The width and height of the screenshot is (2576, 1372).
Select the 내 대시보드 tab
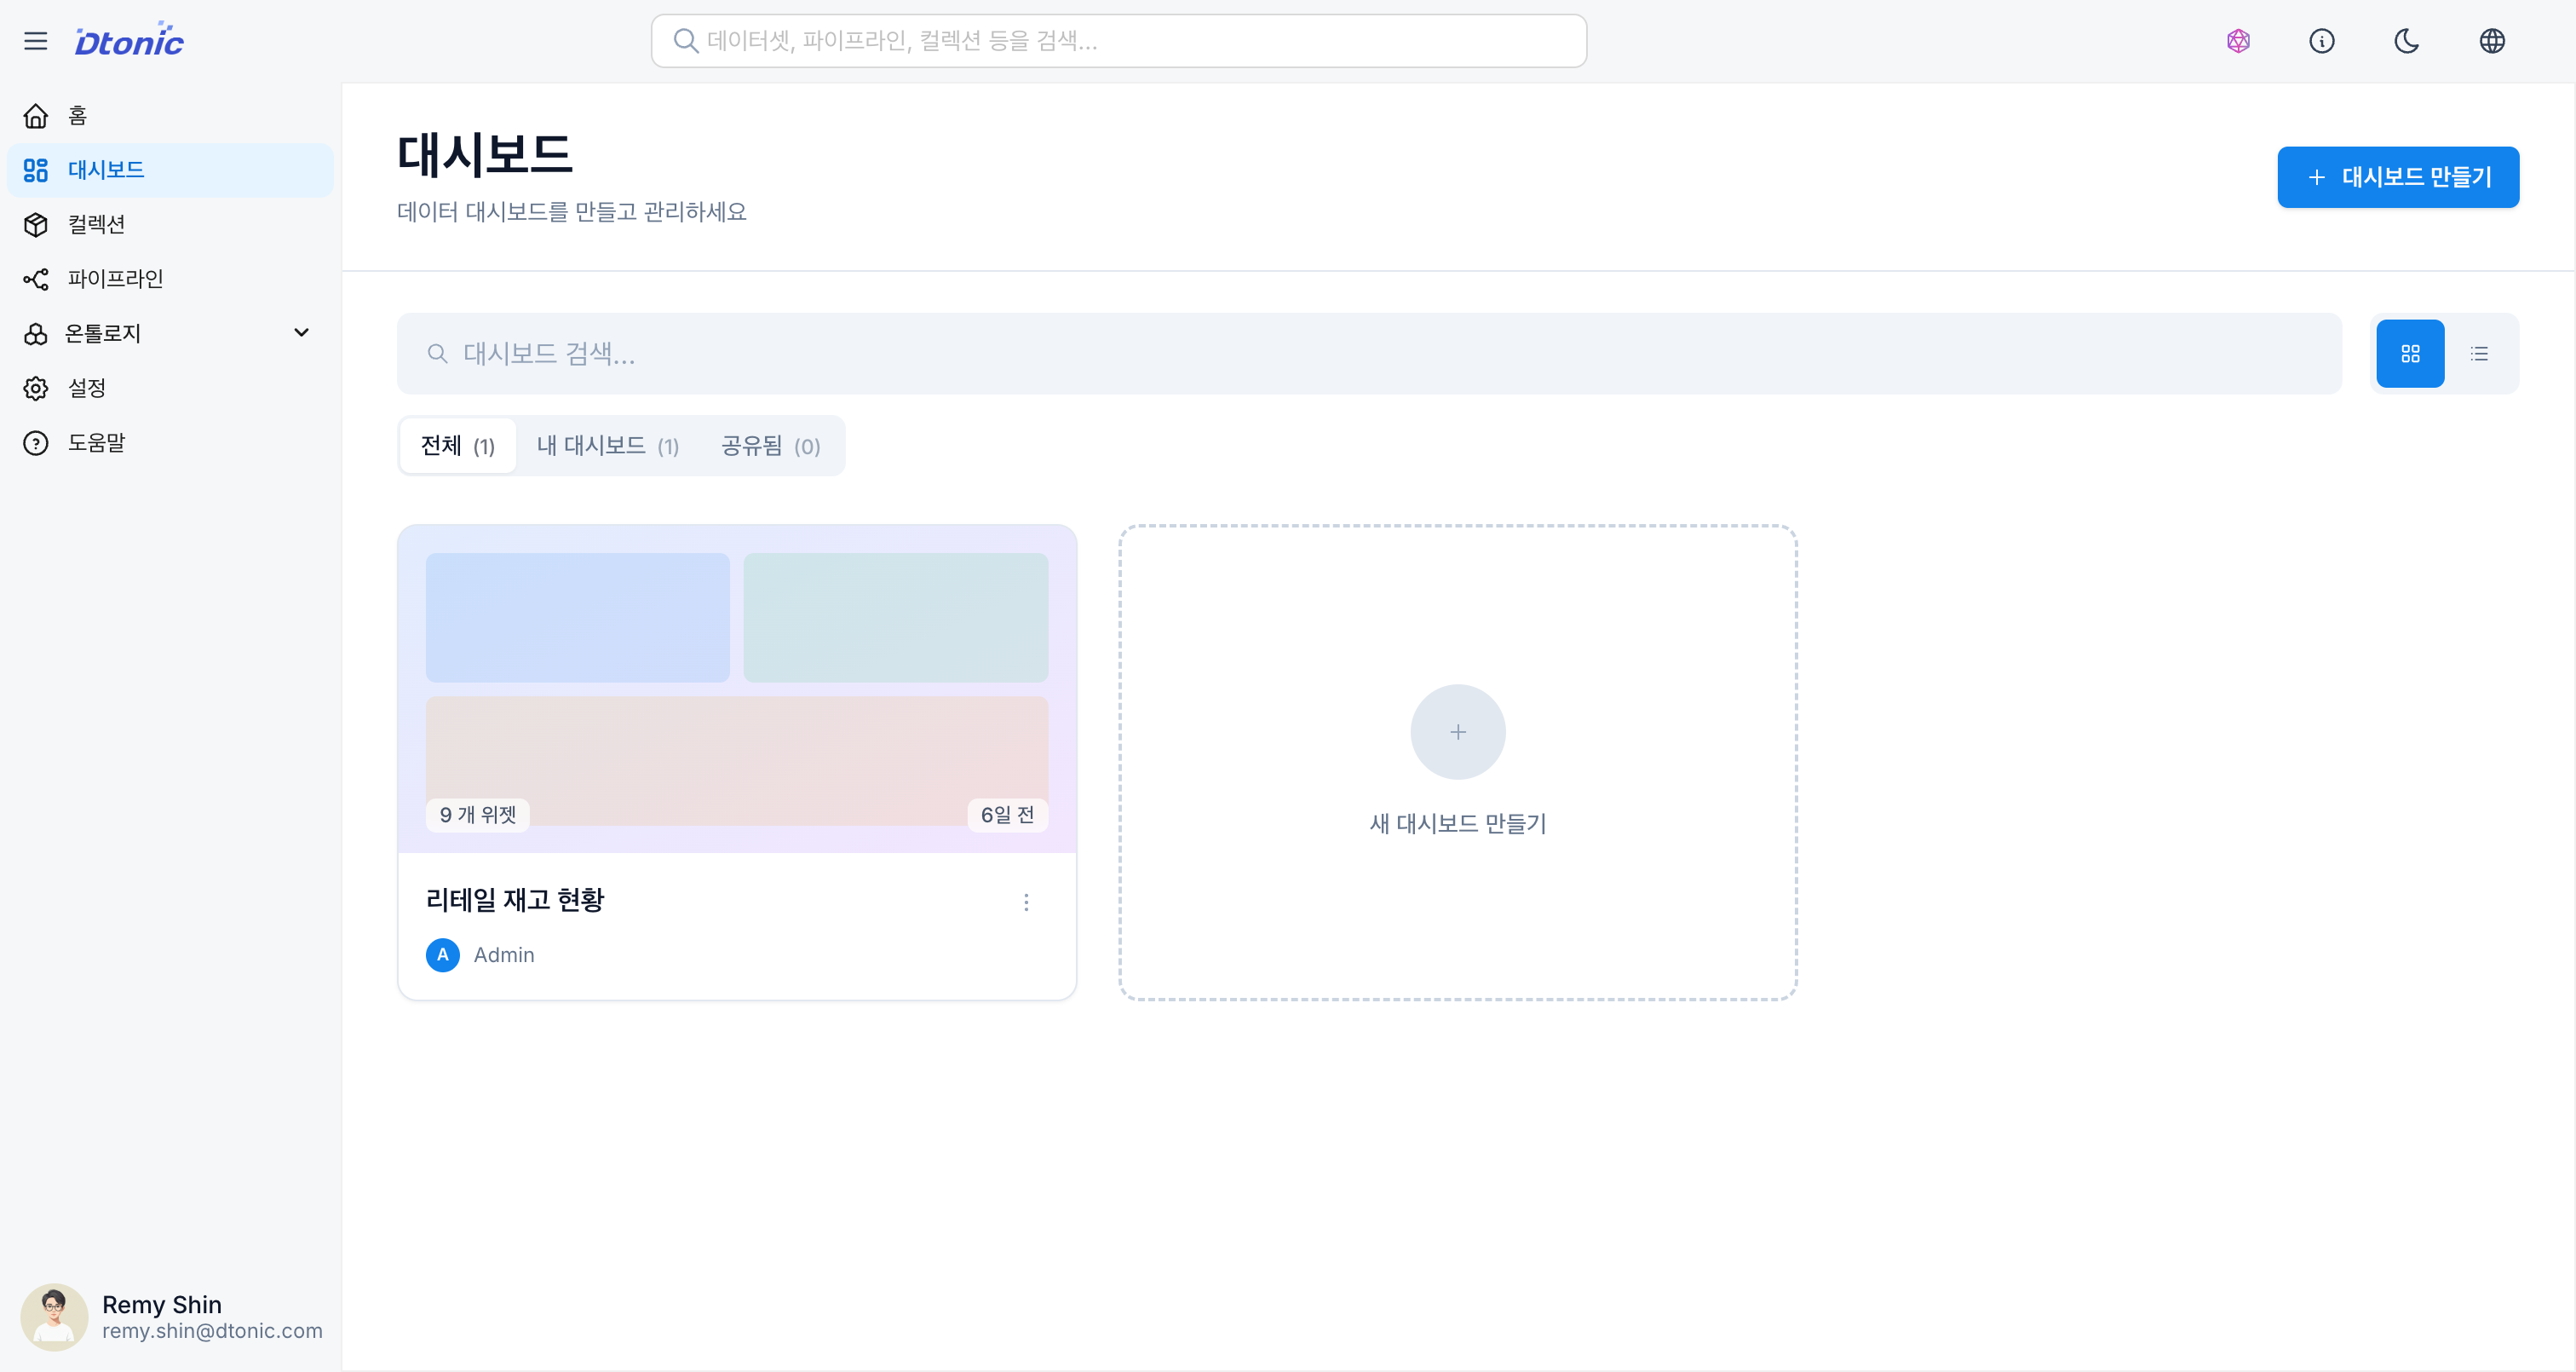[x=608, y=446]
